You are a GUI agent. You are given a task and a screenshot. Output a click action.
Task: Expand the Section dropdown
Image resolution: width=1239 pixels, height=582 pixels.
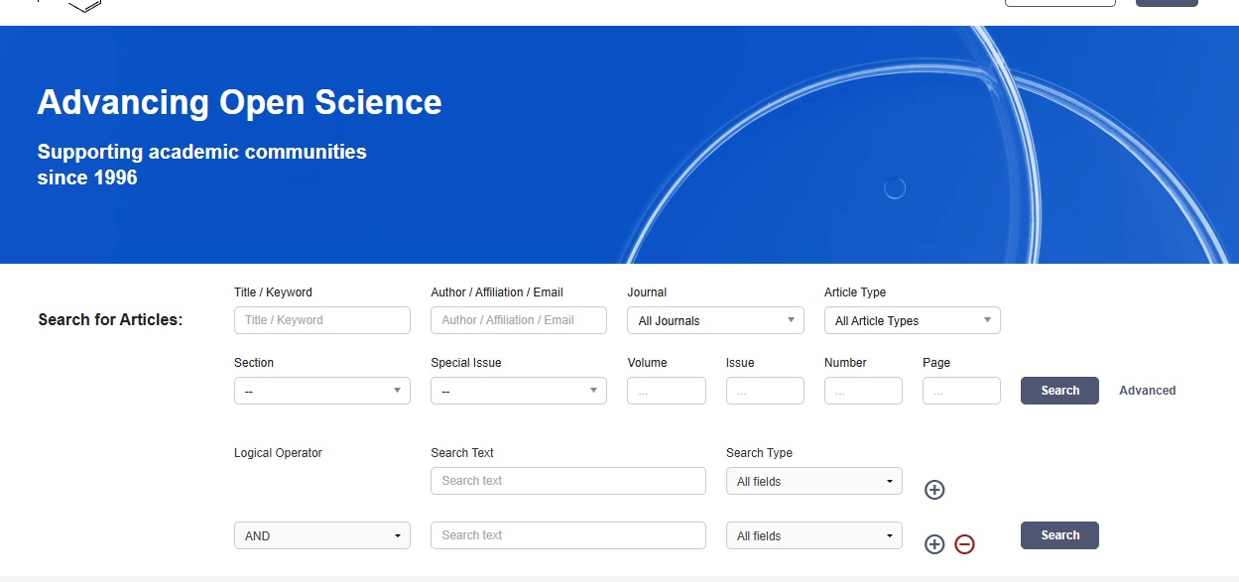coord(322,391)
